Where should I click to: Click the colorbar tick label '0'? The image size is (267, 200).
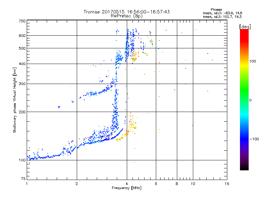[250, 100]
